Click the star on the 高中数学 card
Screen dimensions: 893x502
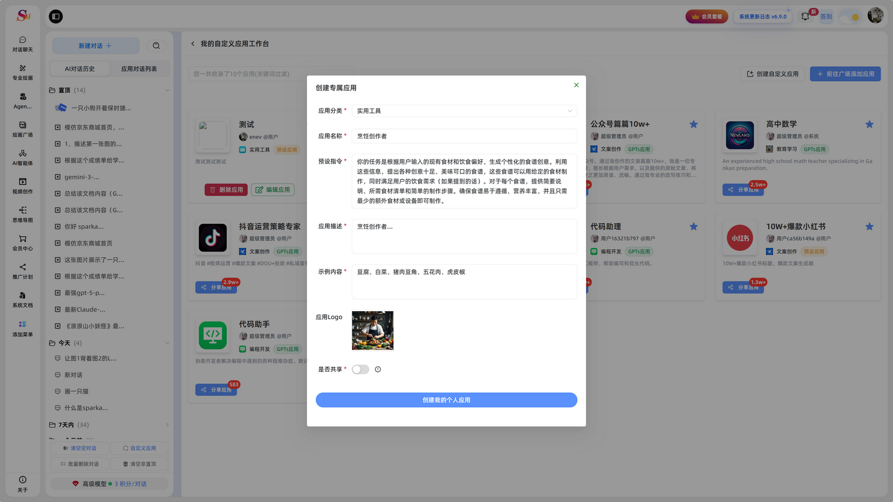[x=869, y=124]
